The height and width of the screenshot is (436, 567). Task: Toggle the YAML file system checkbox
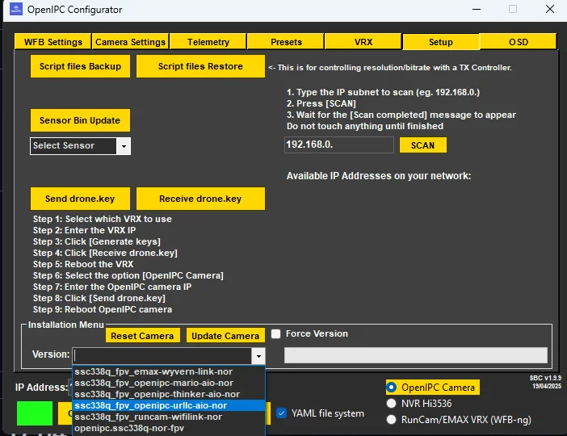[x=281, y=413]
